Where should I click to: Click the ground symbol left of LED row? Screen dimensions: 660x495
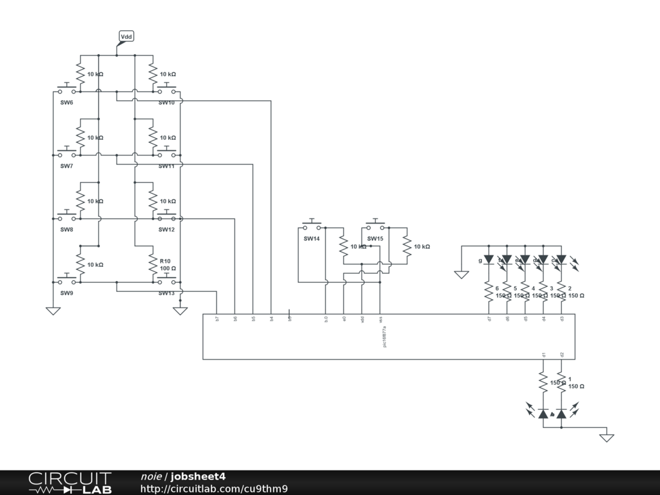coord(461,275)
